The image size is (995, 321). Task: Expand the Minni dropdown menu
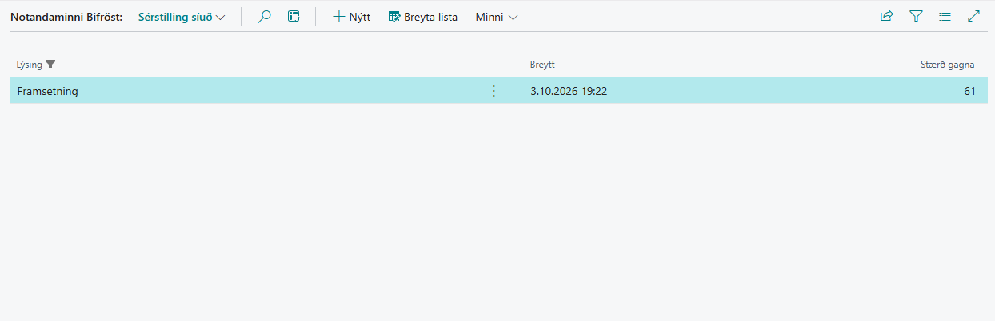(496, 16)
